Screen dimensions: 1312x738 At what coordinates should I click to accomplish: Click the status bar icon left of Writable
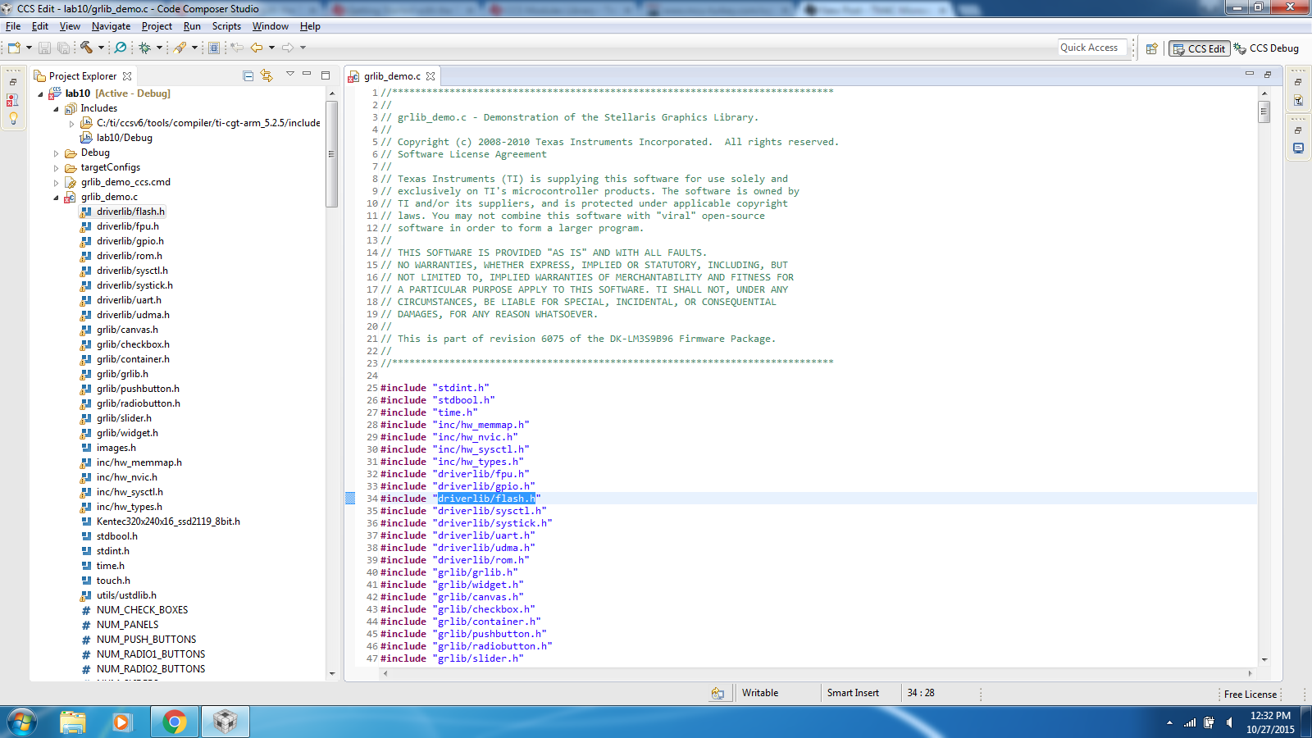click(x=717, y=693)
